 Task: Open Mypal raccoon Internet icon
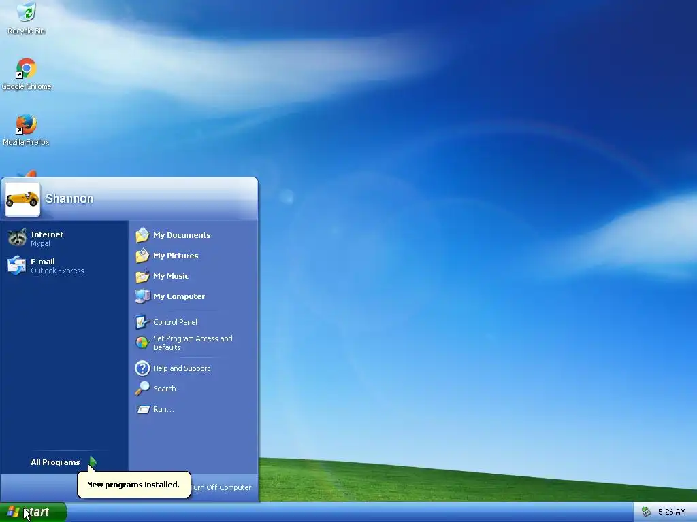pos(17,239)
